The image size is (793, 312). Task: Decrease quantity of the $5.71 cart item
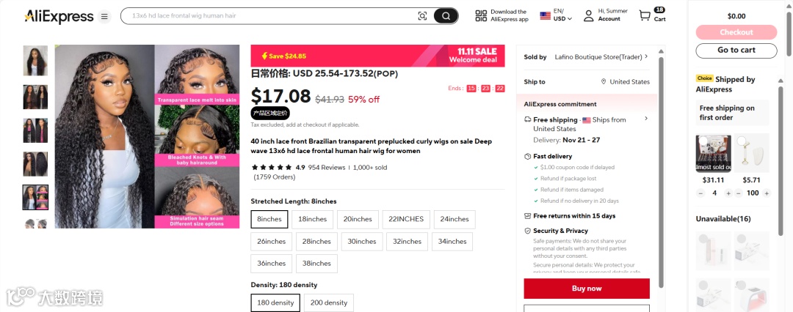pos(739,193)
